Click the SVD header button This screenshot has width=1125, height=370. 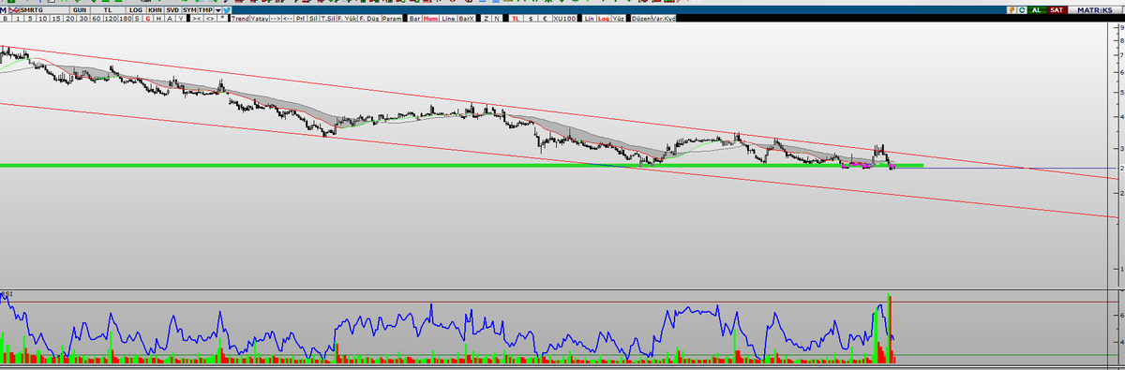(172, 10)
